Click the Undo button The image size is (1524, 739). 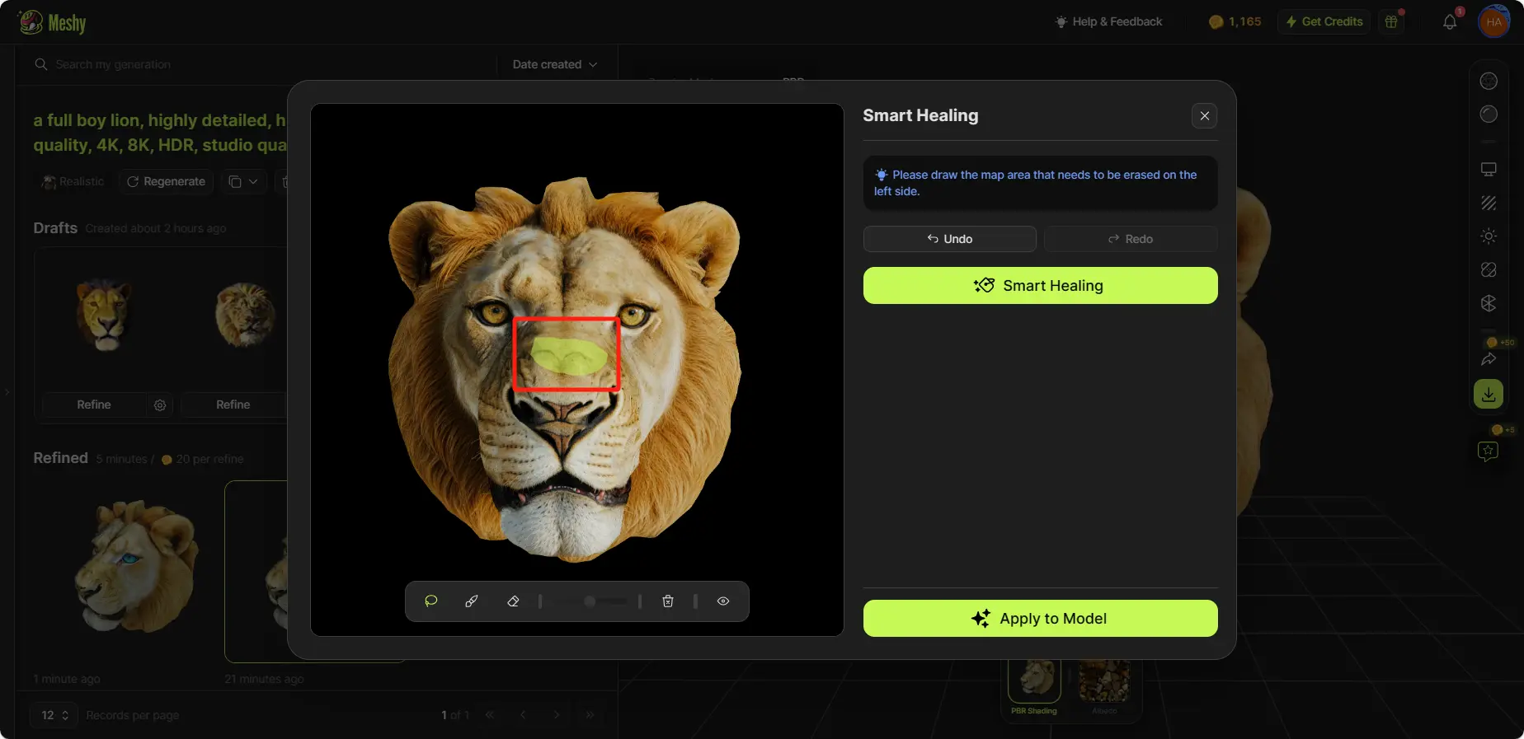point(949,239)
